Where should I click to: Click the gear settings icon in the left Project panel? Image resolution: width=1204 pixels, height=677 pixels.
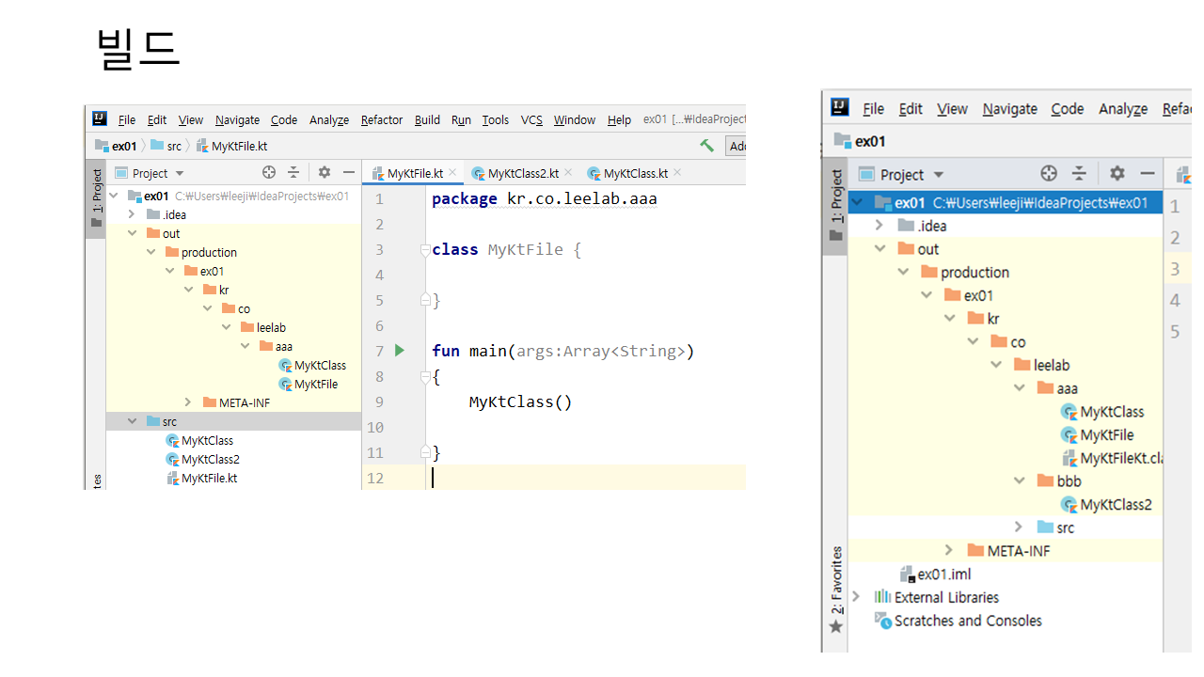tap(325, 172)
